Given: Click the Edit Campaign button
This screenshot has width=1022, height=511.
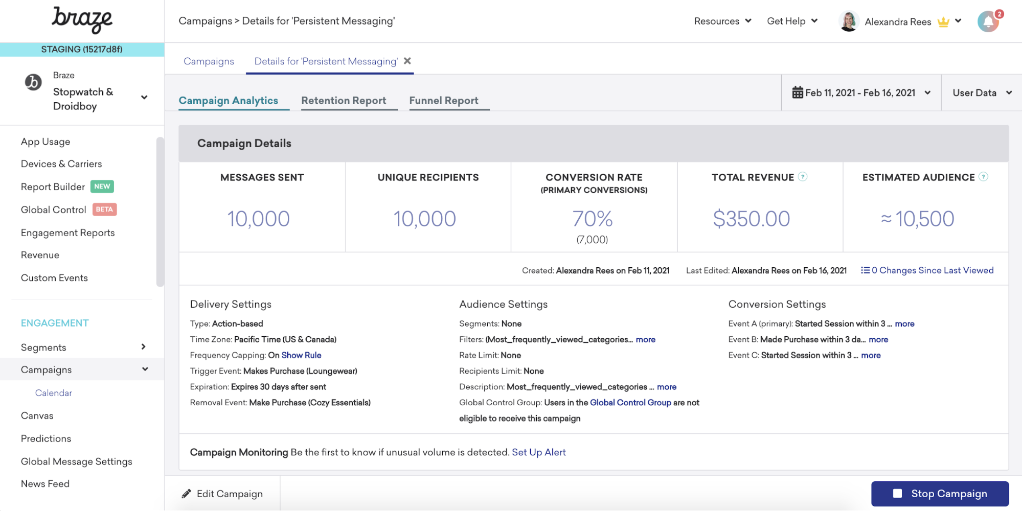Looking at the screenshot, I should (x=222, y=494).
